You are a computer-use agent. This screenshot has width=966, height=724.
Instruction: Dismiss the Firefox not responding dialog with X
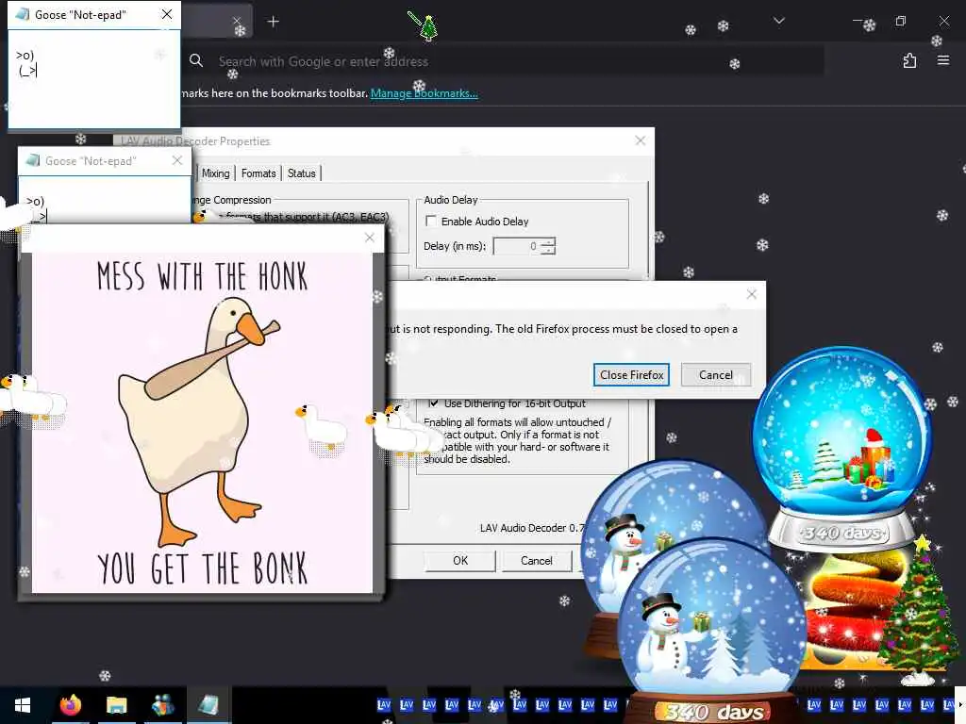pos(752,294)
